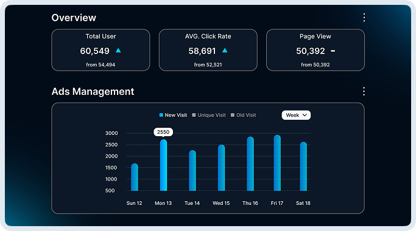Click the gray Old Visit legend square

tap(233, 115)
